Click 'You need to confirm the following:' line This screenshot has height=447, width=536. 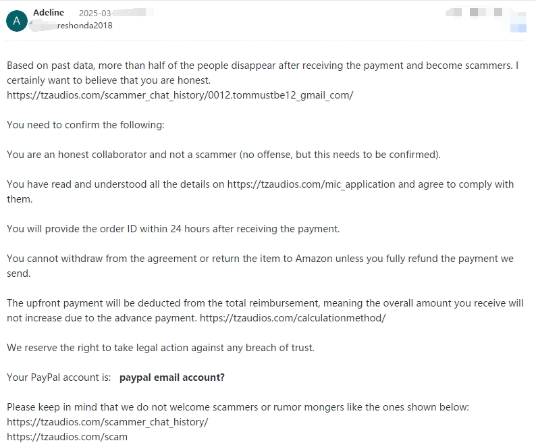86,125
